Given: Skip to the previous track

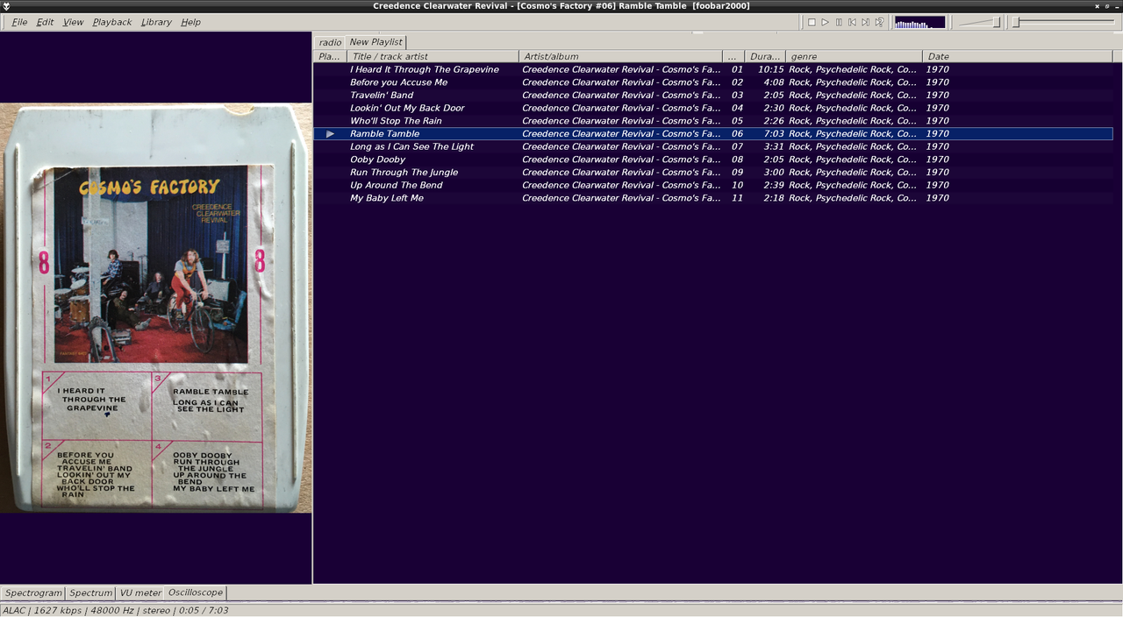Looking at the screenshot, I should click(852, 22).
